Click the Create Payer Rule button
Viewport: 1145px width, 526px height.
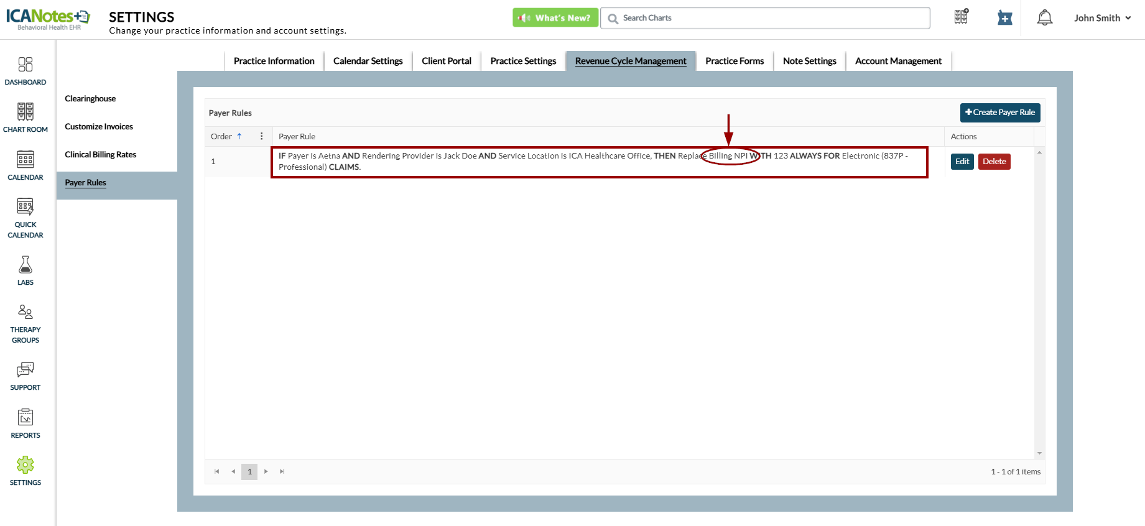tap(999, 113)
